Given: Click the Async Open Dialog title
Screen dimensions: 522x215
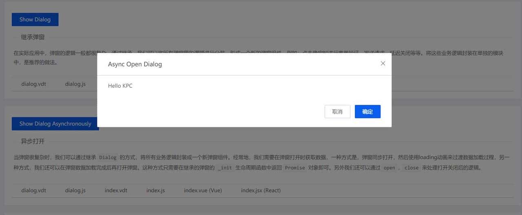Looking at the screenshot, I should pos(135,64).
